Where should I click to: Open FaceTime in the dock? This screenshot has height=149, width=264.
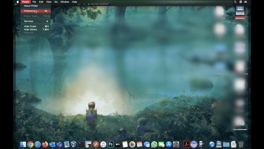[161, 144]
